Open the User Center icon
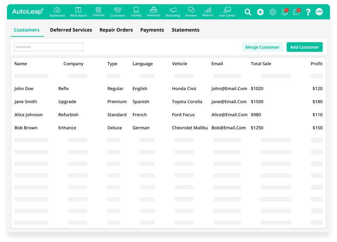The image size is (337, 242). pyautogui.click(x=227, y=10)
